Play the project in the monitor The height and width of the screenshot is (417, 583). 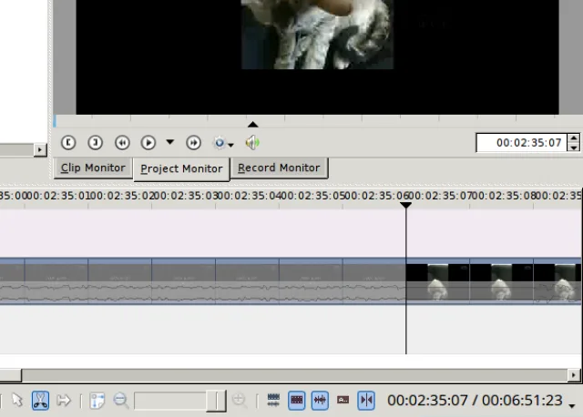click(148, 143)
